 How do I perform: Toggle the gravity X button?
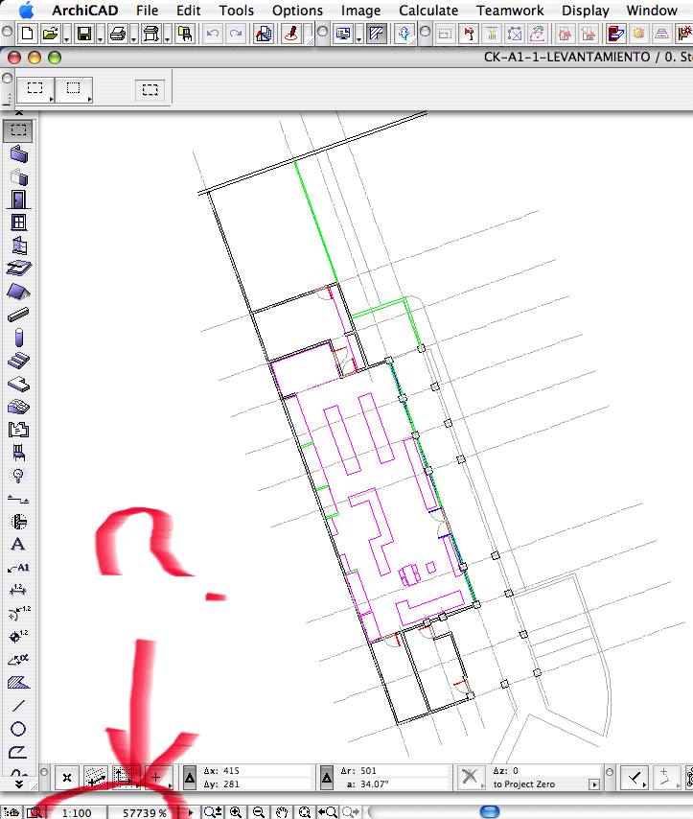[x=470, y=777]
